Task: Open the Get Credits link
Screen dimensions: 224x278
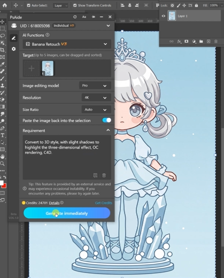Action: pyautogui.click(x=104, y=203)
